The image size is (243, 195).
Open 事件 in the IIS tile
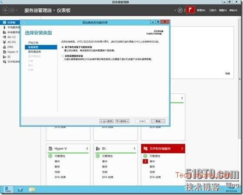click(105, 161)
